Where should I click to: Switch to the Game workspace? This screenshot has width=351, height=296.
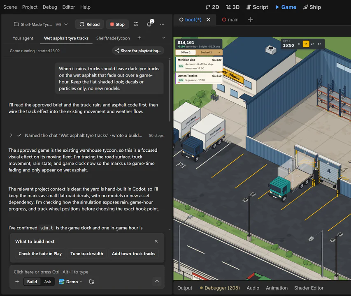286,7
